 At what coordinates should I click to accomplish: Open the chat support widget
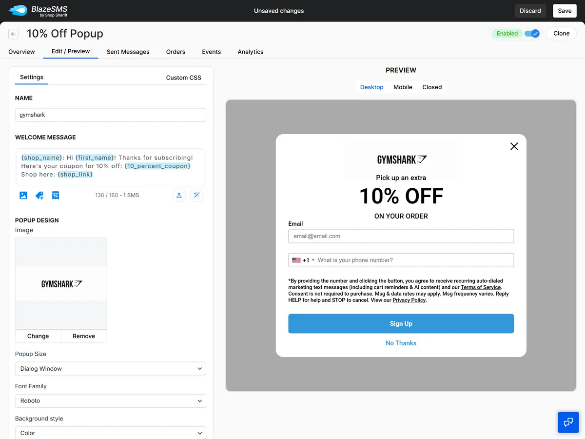coord(568,422)
